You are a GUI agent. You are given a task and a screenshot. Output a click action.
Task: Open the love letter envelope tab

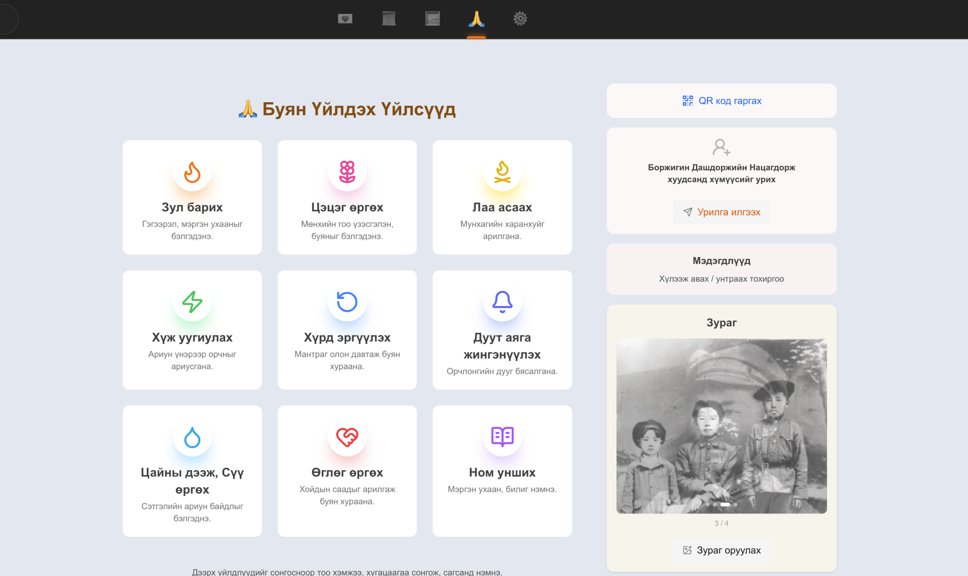(x=345, y=19)
